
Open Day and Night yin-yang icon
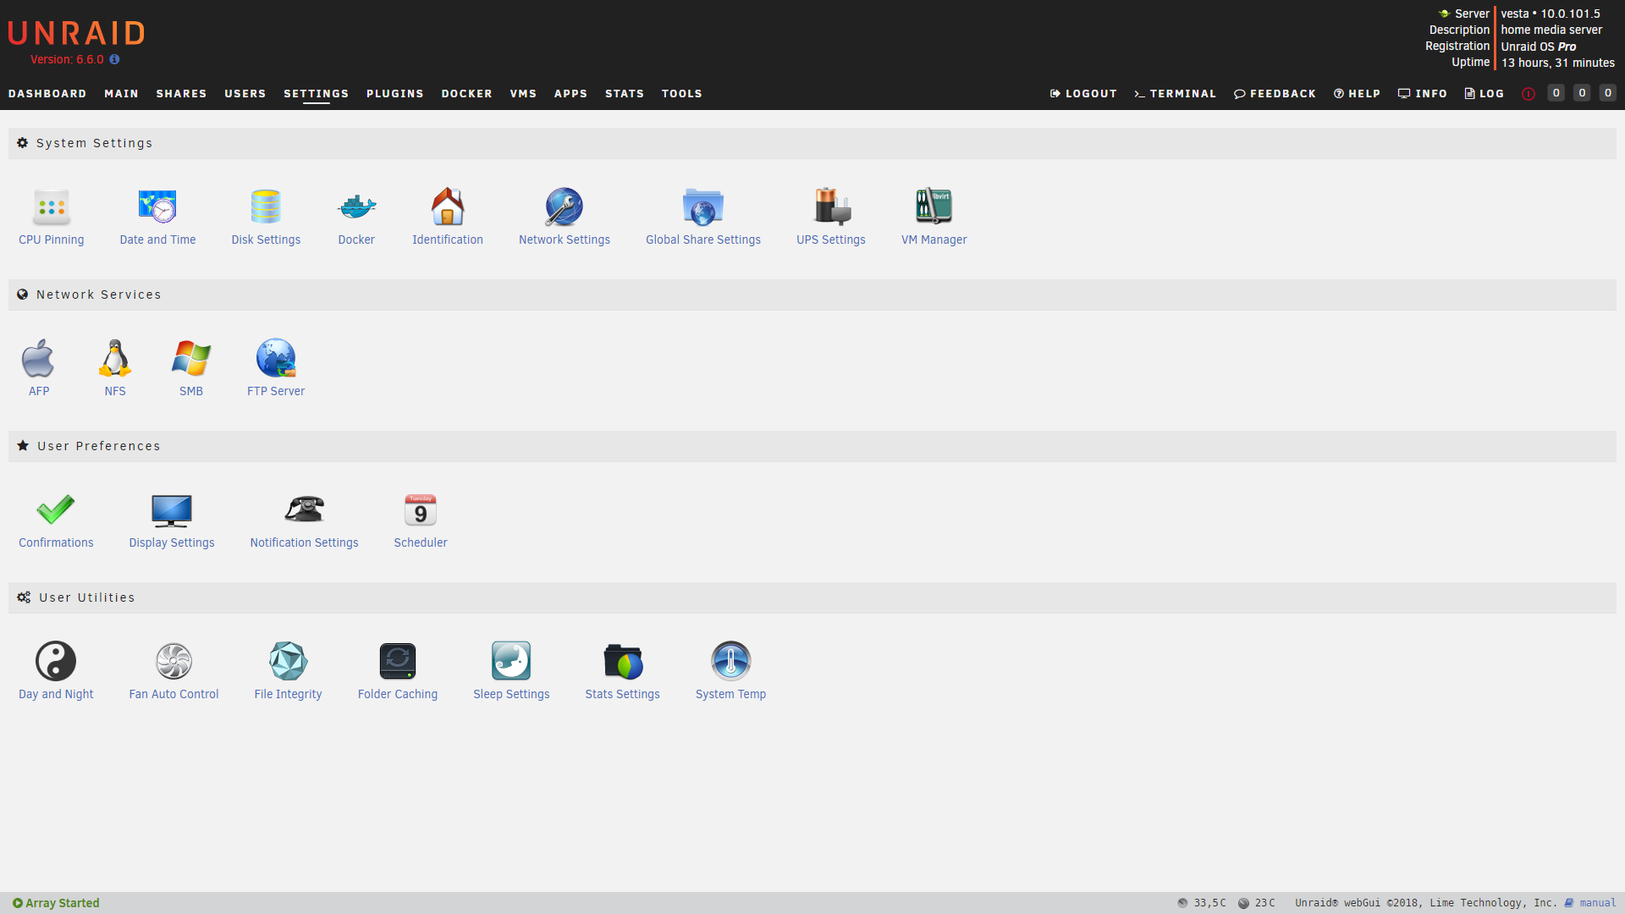coord(56,662)
